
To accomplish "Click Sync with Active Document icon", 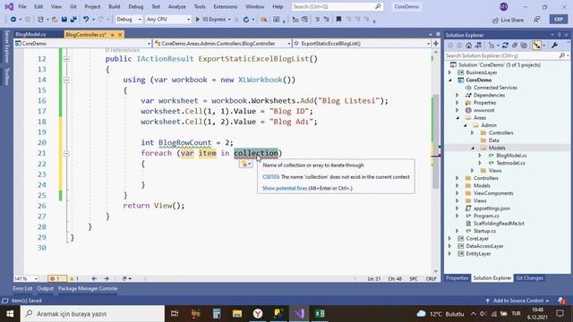I will 505,46.
